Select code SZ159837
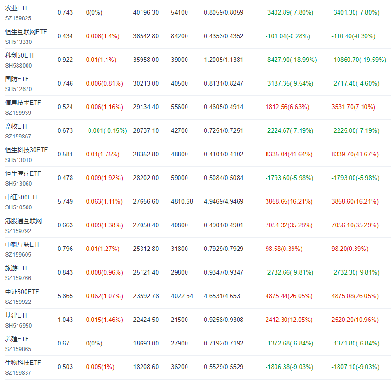The width and height of the screenshot is (391, 380). click(x=18, y=373)
